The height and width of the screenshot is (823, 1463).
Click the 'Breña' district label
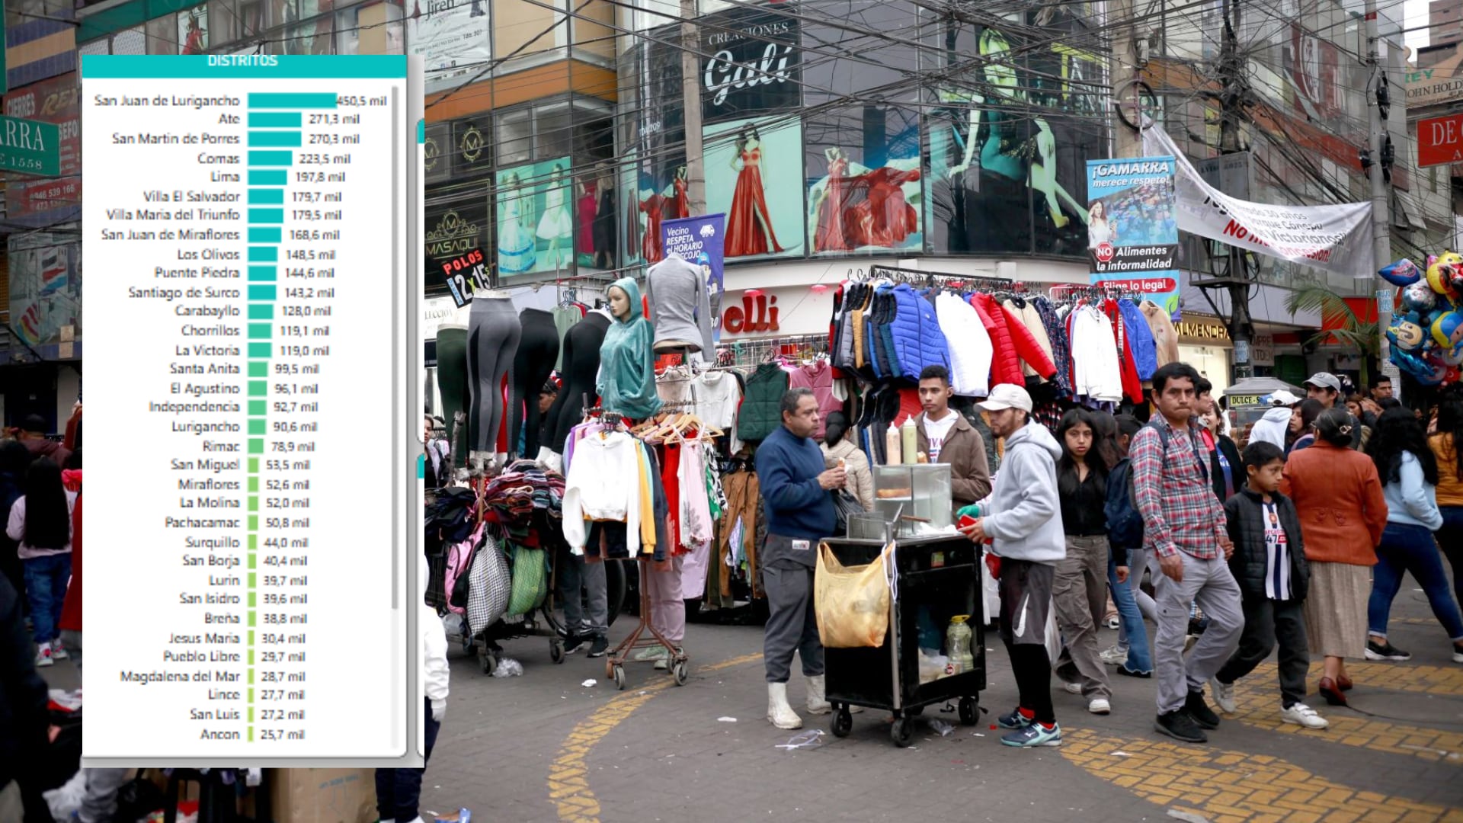point(222,619)
